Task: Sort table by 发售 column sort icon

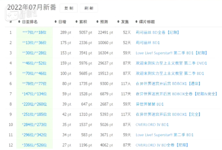Action: [x=118, y=22]
